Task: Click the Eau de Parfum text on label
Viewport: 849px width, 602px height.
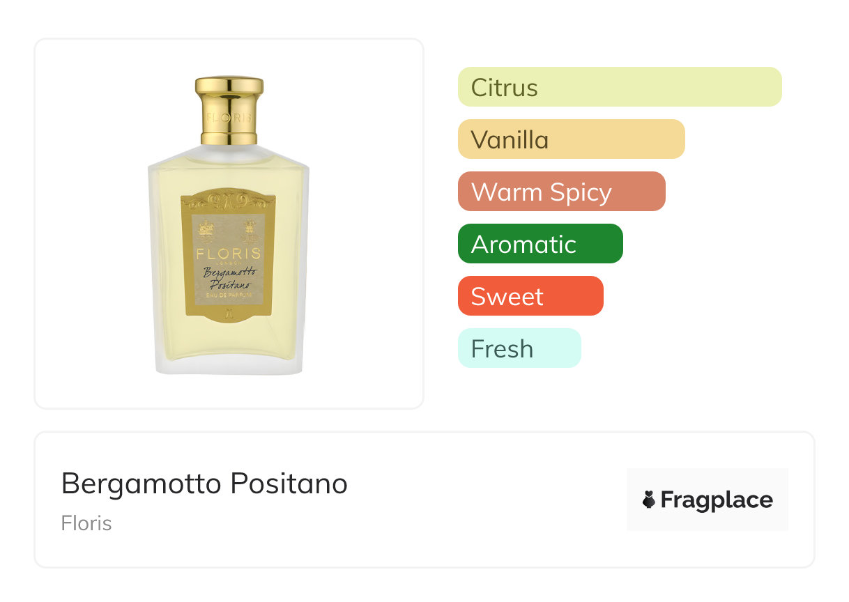Action: (229, 298)
